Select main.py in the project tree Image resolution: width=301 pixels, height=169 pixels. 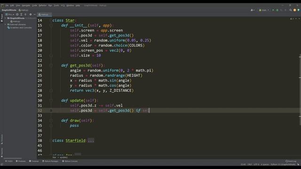16,21
